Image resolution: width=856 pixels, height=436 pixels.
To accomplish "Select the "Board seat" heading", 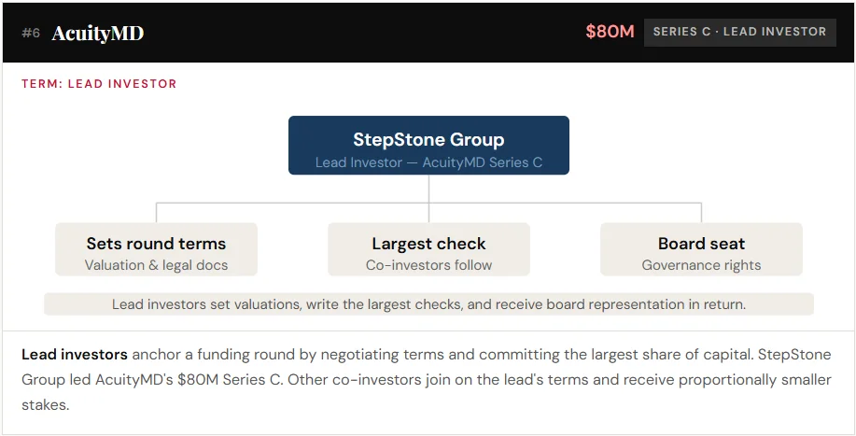I will 701,244.
